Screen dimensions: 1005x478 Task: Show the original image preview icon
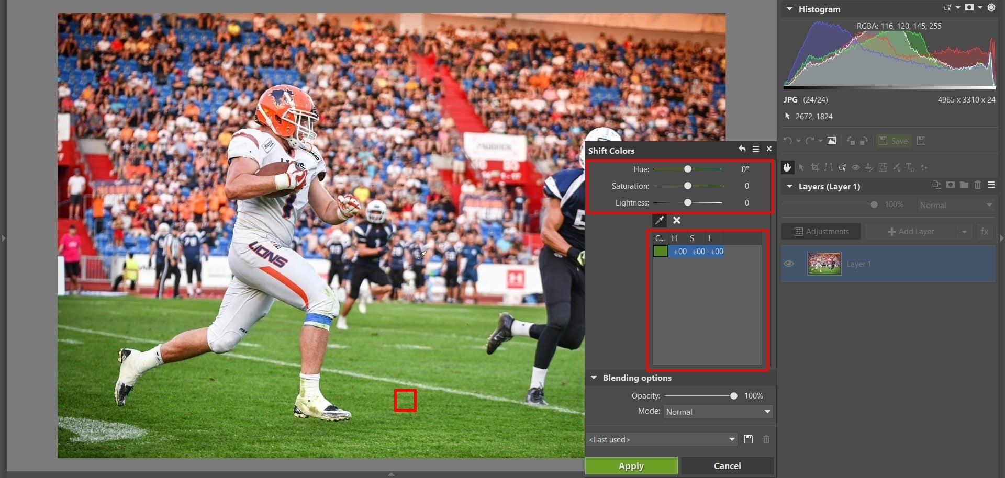point(832,141)
